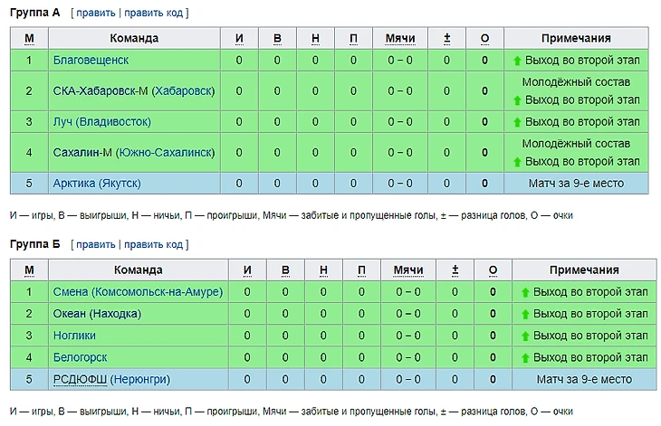Image resolution: width=661 pixels, height=426 pixels.
Task: Click "править" next to Группа Б
Action: coord(94,244)
